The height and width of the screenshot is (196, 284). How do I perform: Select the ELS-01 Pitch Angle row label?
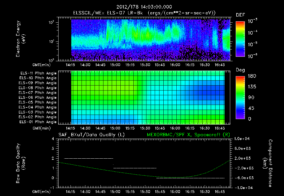pos(38,122)
